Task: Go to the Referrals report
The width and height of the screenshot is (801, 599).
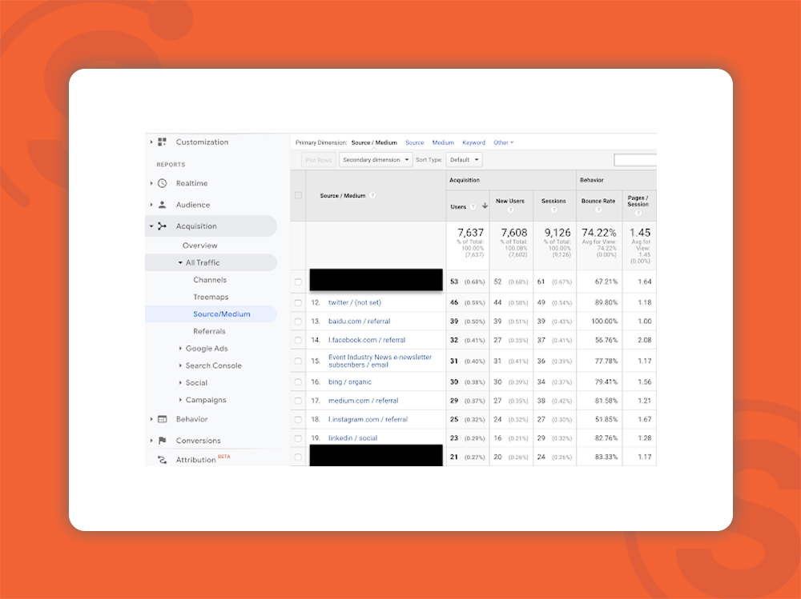Action: tap(209, 331)
